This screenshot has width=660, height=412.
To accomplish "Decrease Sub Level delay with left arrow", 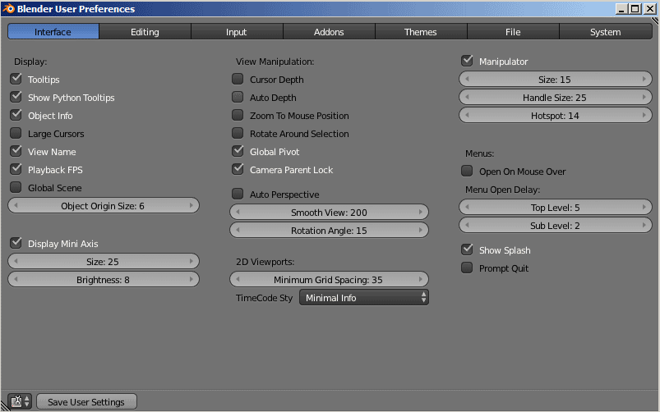I will click(467, 226).
